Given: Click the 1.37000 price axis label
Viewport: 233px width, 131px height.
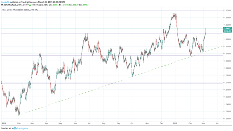Looking at the screenshot, I should point(228,10).
